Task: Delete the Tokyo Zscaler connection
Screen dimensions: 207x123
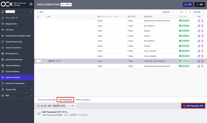Action: [202, 31]
